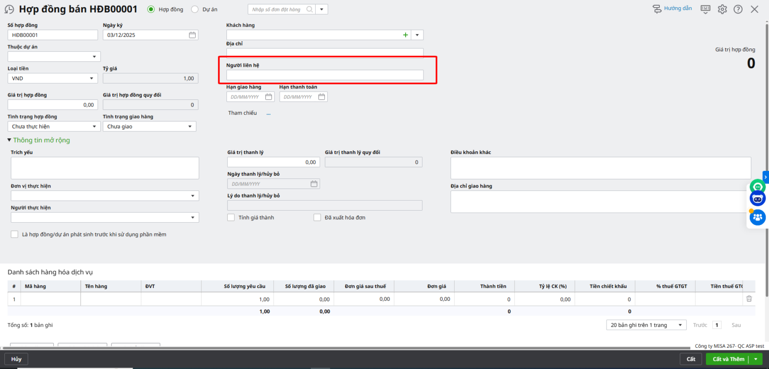Check the Đã xuất hóa đơn box

click(317, 217)
